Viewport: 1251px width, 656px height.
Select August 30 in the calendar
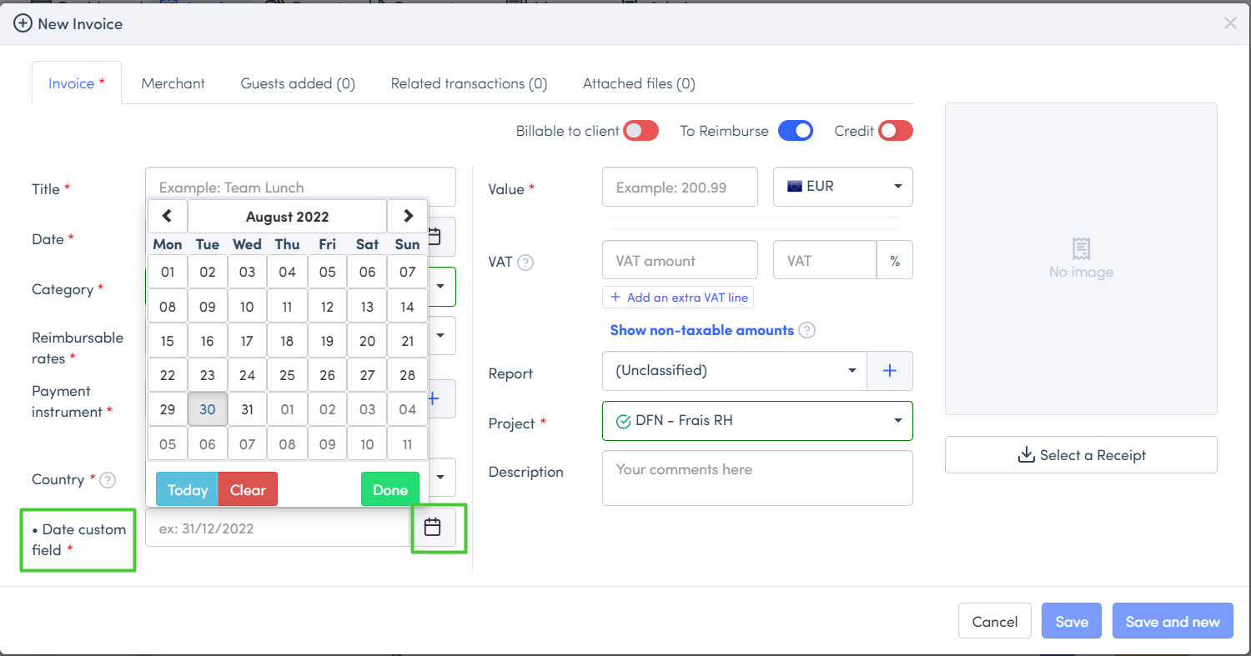(208, 409)
